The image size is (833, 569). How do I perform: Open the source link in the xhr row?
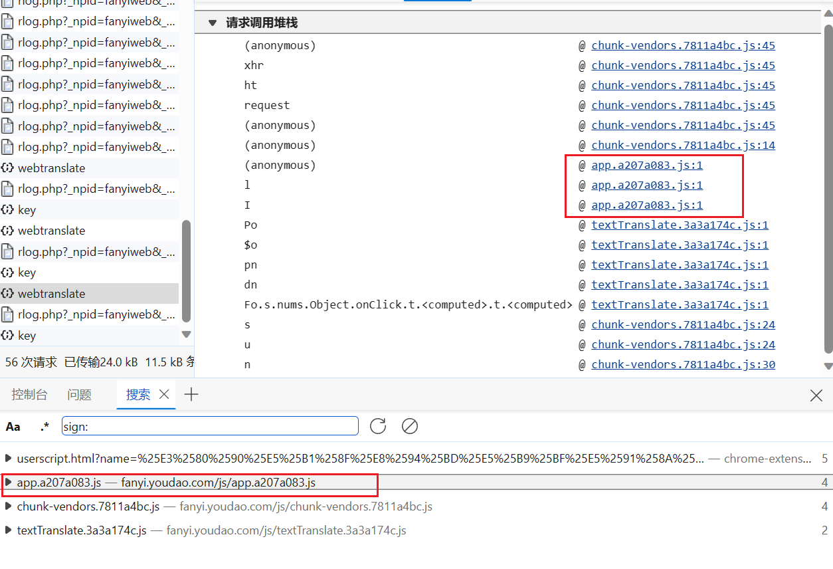click(x=683, y=65)
